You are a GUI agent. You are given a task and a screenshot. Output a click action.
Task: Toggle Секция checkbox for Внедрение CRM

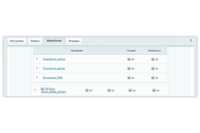pos(129,78)
